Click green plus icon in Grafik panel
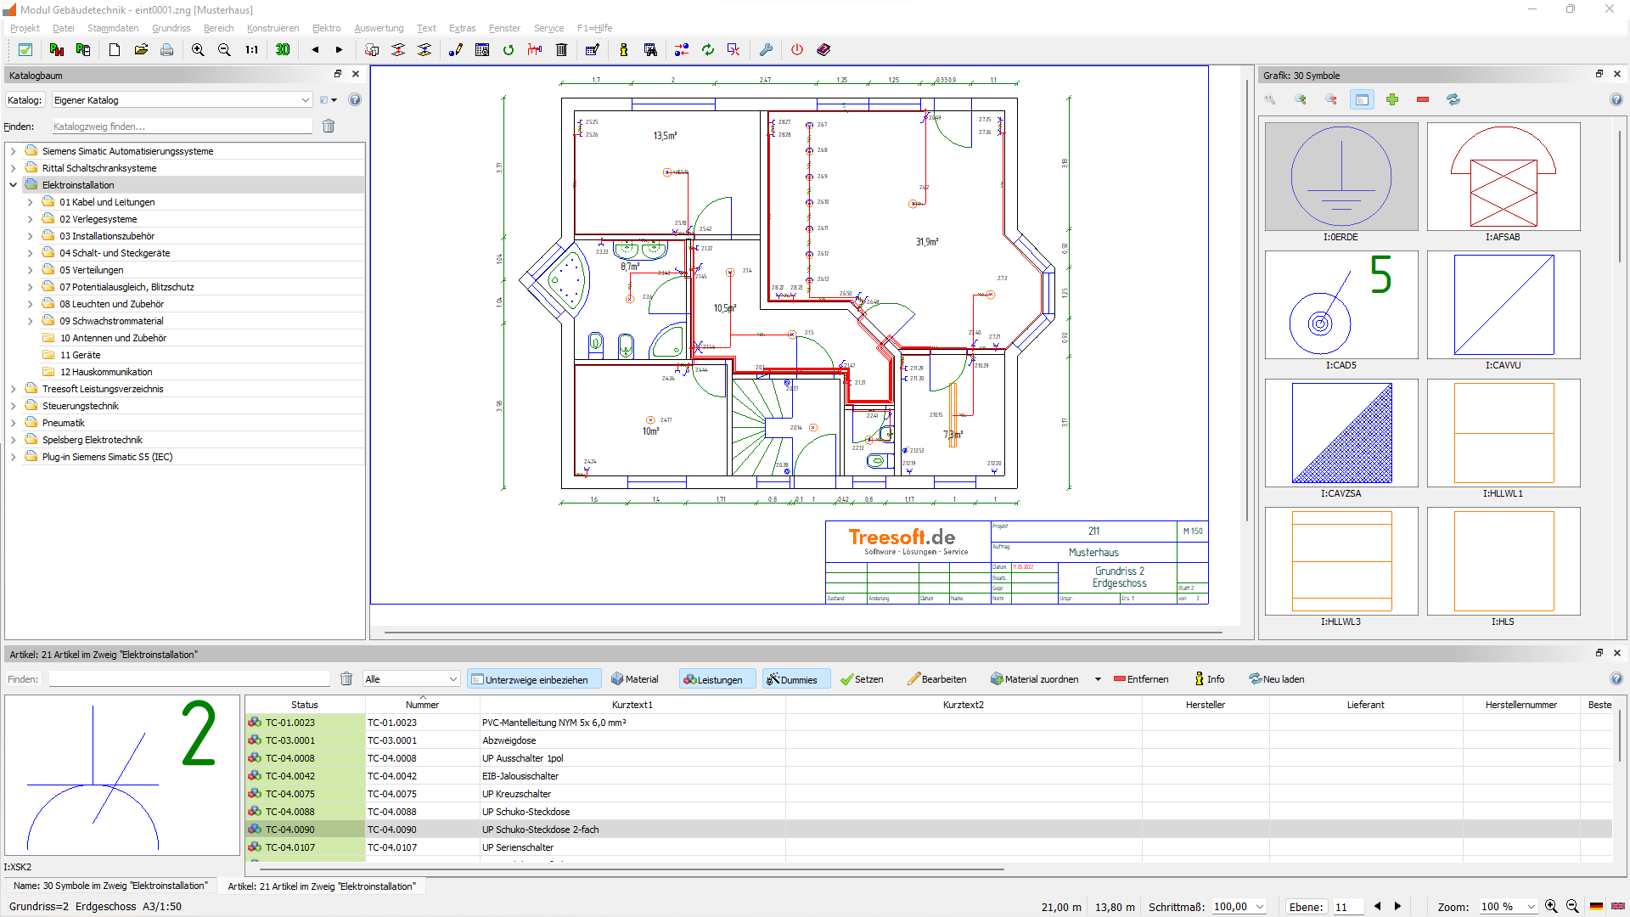The height and width of the screenshot is (917, 1630). pos(1392,100)
